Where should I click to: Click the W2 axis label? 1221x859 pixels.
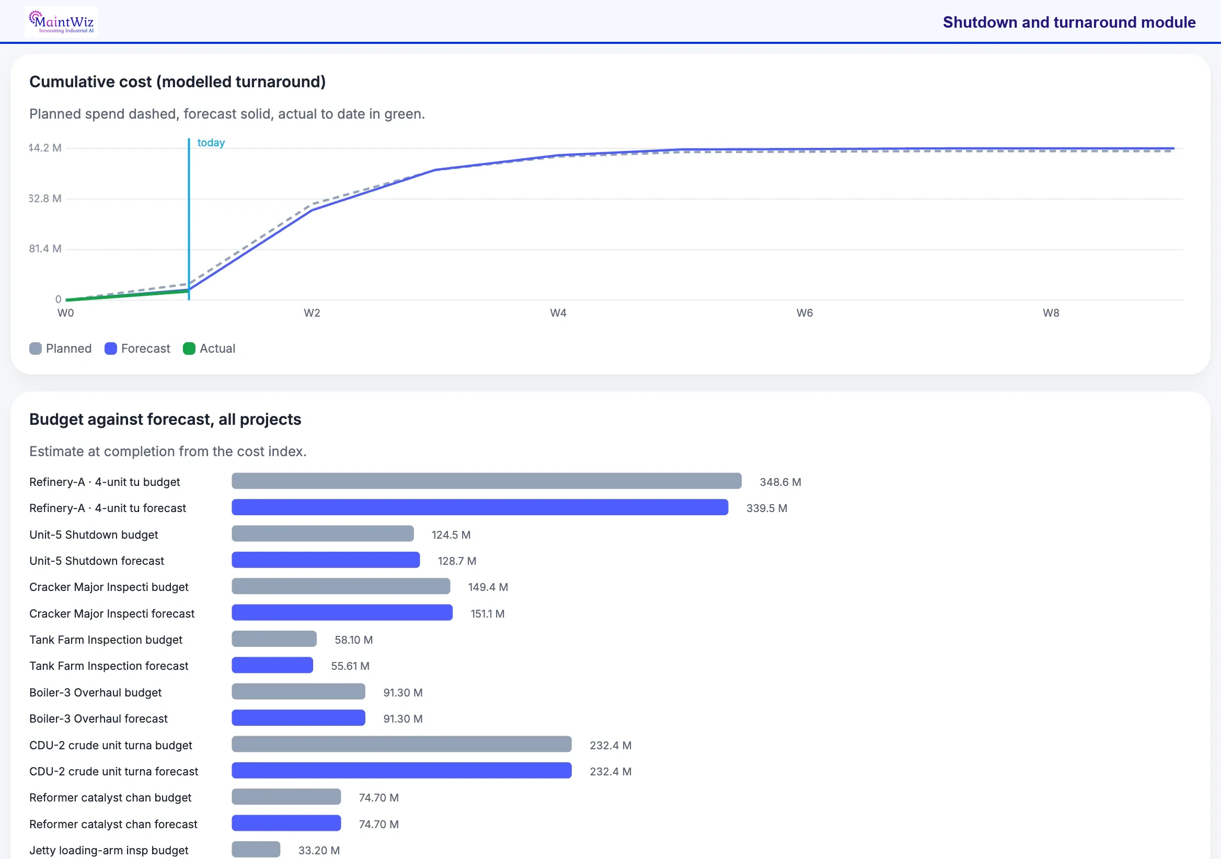coord(312,313)
